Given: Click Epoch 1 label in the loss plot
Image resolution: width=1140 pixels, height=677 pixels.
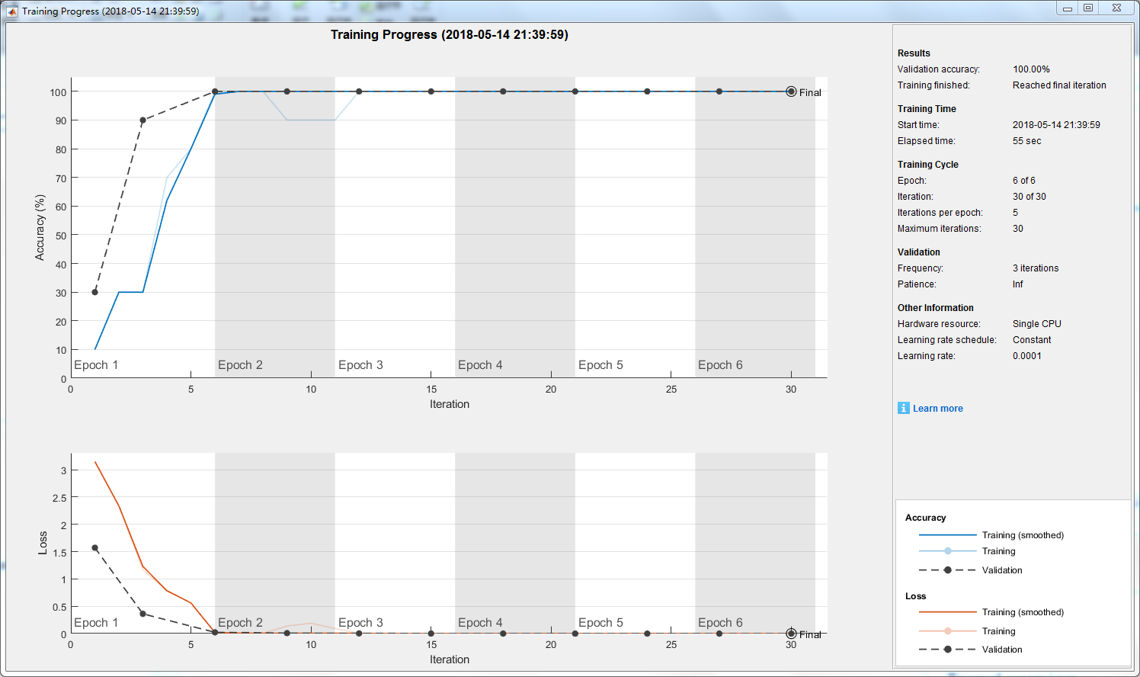Looking at the screenshot, I should 96,623.
